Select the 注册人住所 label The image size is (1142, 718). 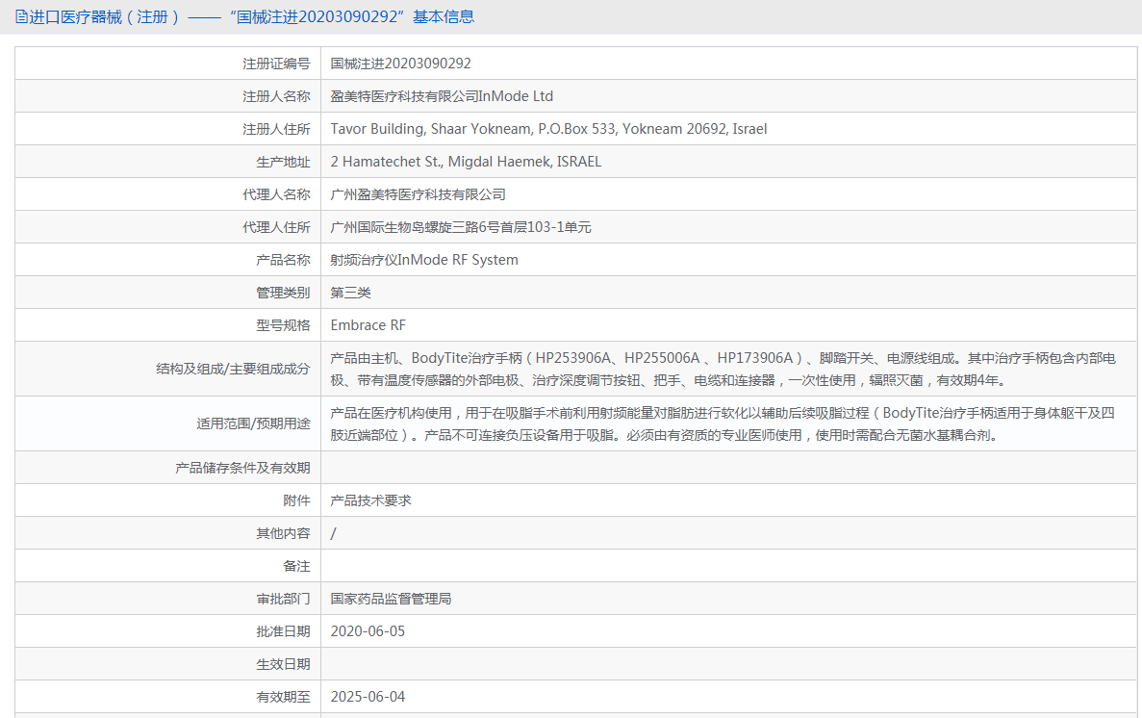(276, 129)
